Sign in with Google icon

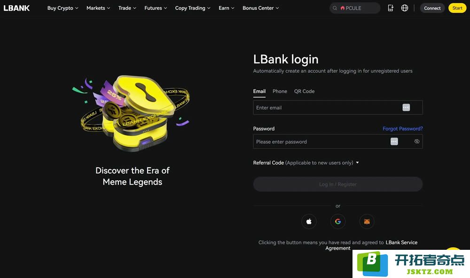[x=338, y=221]
